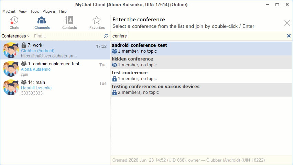293x165 pixels.
Task: Select 'test conference' in the results
Action: tap(202, 76)
